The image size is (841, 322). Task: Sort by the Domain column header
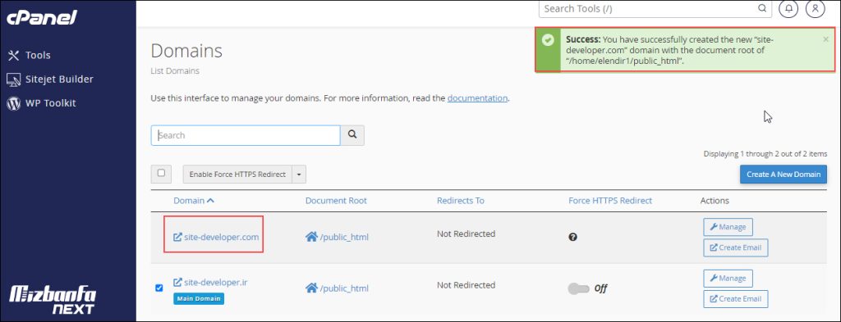click(x=189, y=201)
